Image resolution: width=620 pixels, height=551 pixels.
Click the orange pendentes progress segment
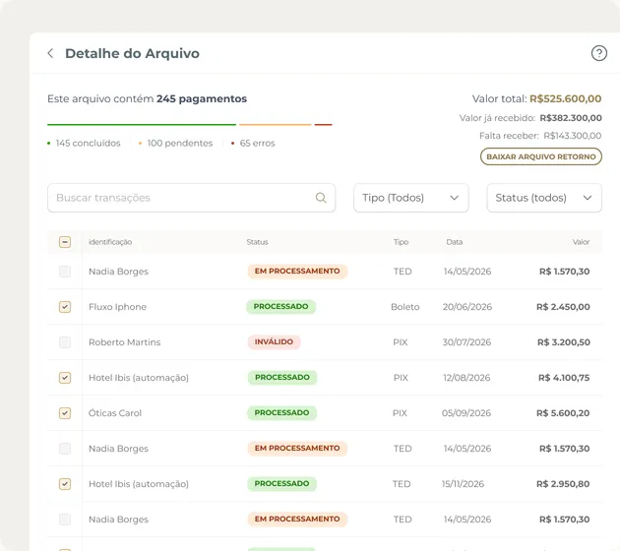276,125
